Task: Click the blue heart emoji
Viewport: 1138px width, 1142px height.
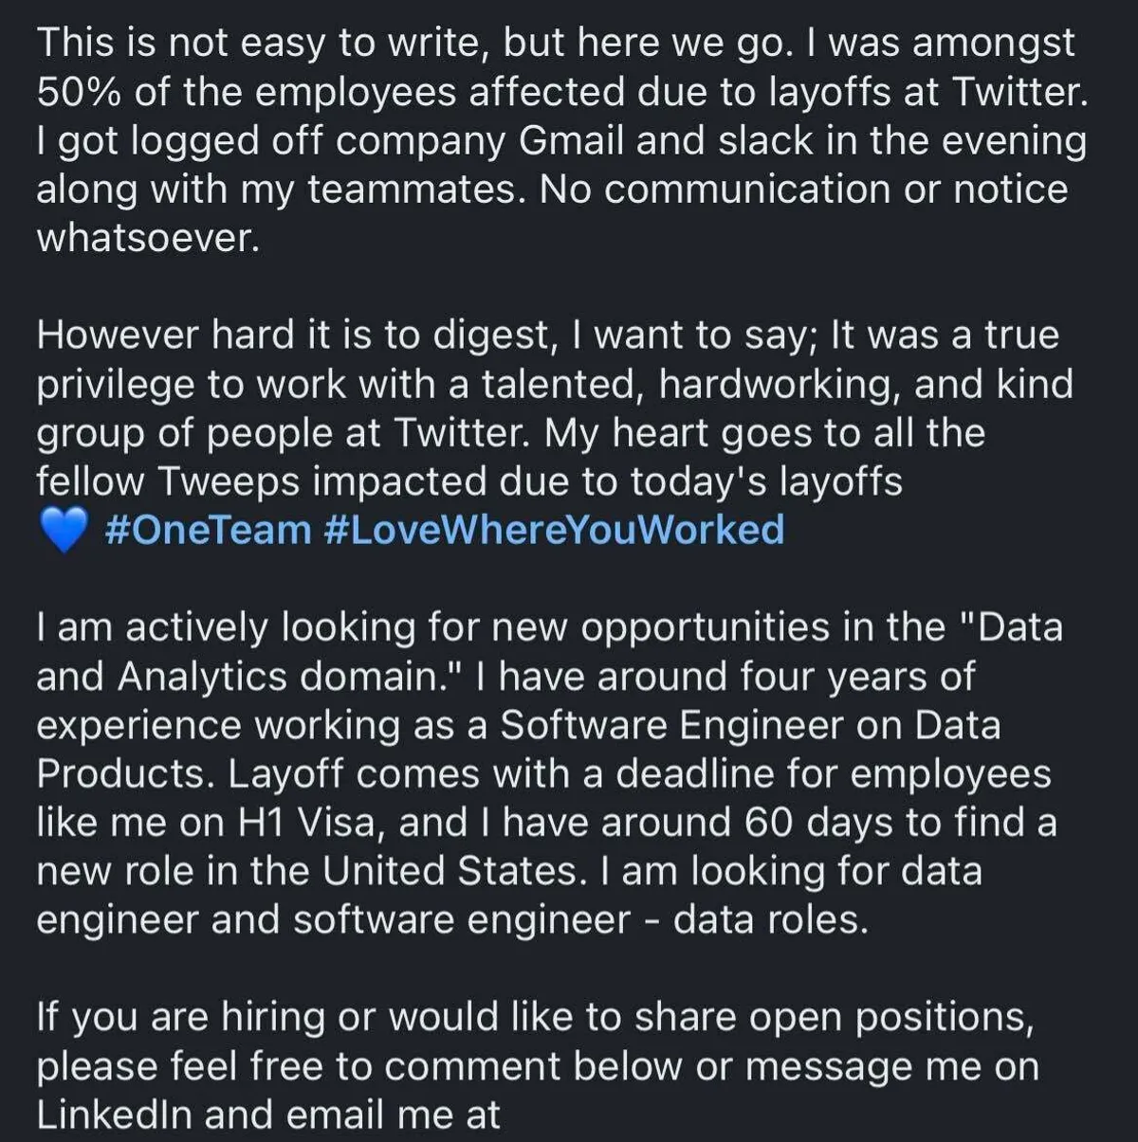Action: [x=64, y=530]
